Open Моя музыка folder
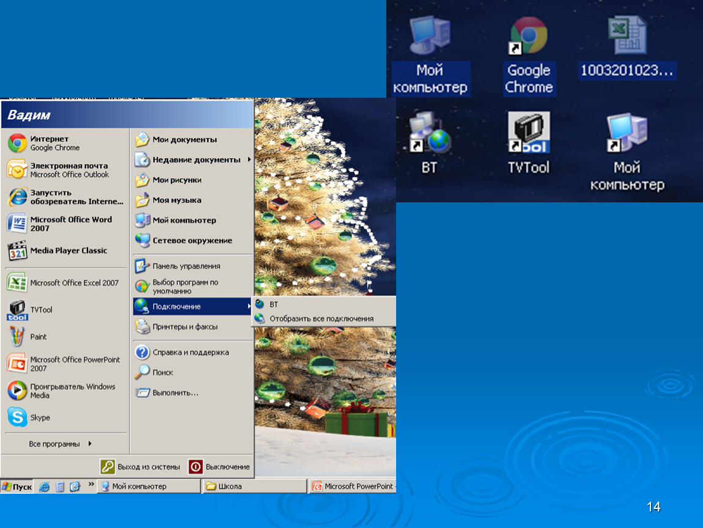703x528 pixels. click(193, 200)
